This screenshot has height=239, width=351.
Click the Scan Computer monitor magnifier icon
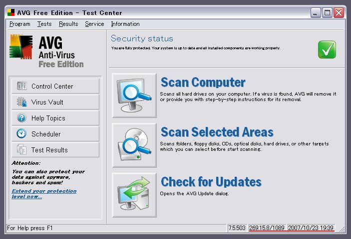pyautogui.click(x=134, y=96)
